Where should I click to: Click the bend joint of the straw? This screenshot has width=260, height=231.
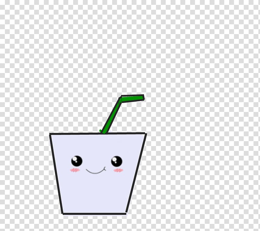pos(121,98)
